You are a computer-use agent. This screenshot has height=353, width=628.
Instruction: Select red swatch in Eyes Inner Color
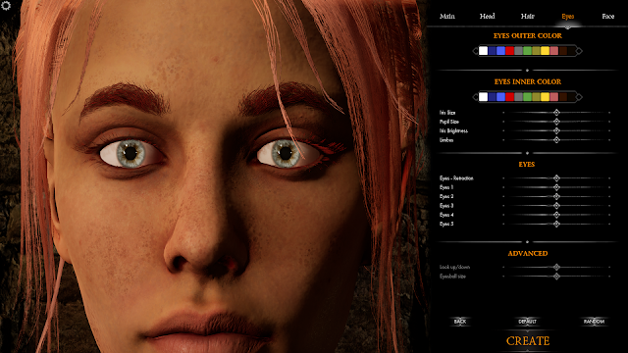point(510,97)
